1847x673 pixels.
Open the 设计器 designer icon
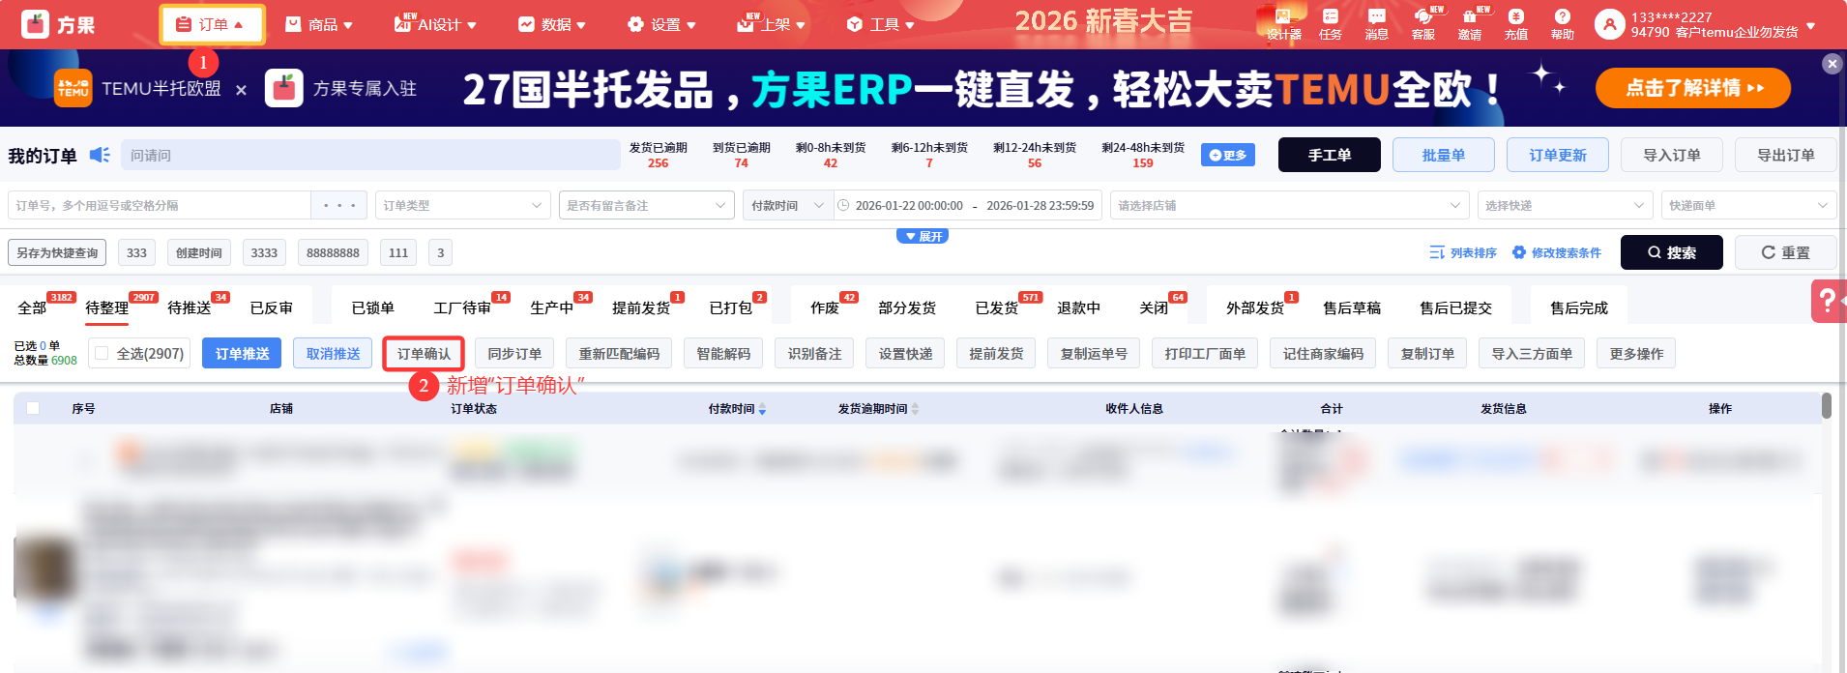tap(1283, 24)
